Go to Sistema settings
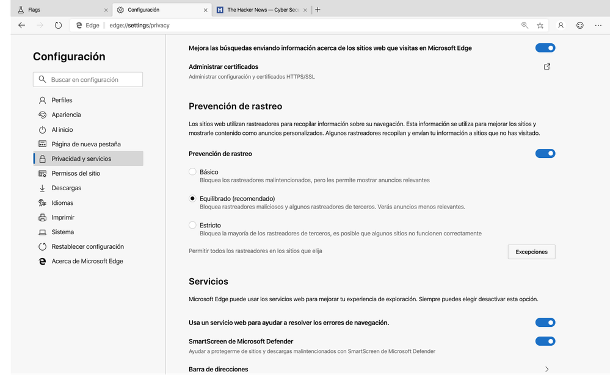This screenshot has height=386, width=610. pyautogui.click(x=89, y=232)
